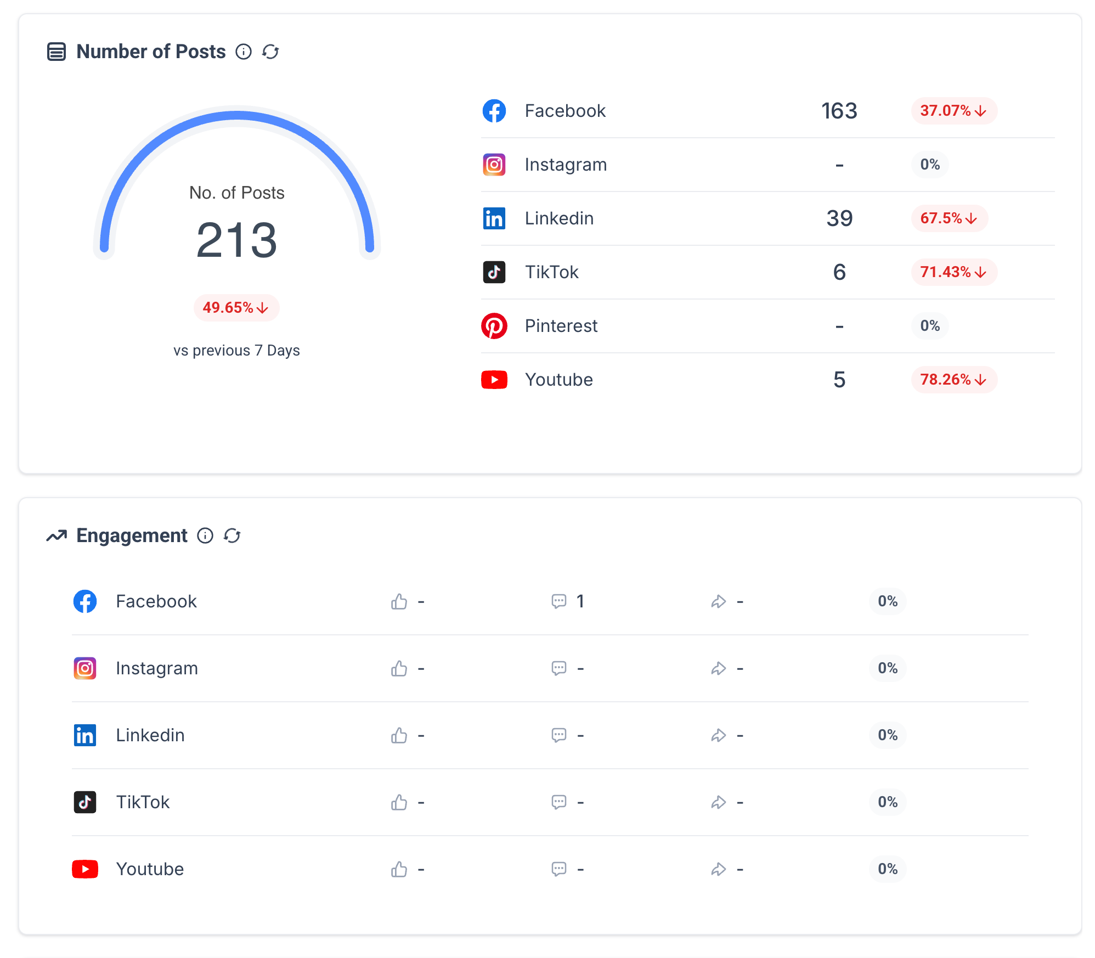Click Linkedin icon in Number of Posts

[x=494, y=218]
